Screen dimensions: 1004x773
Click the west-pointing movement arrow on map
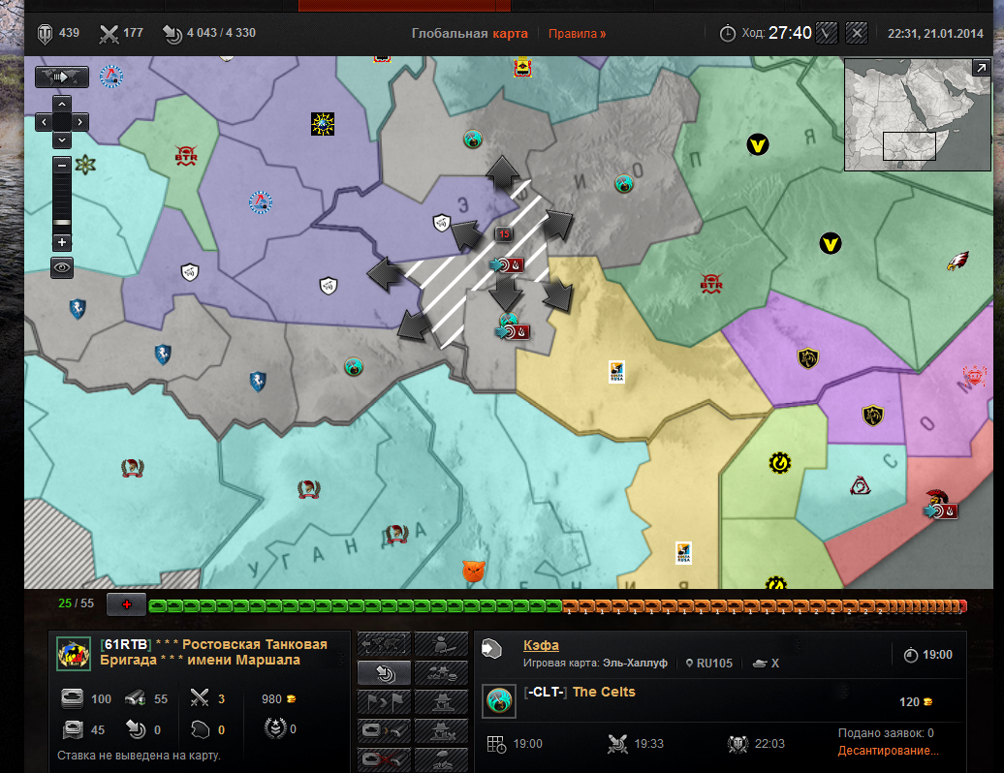pyautogui.click(x=384, y=274)
